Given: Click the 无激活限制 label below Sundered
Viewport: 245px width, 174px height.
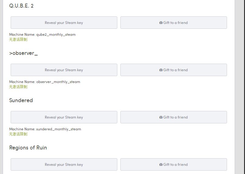Looking at the screenshot, I should [18, 134].
